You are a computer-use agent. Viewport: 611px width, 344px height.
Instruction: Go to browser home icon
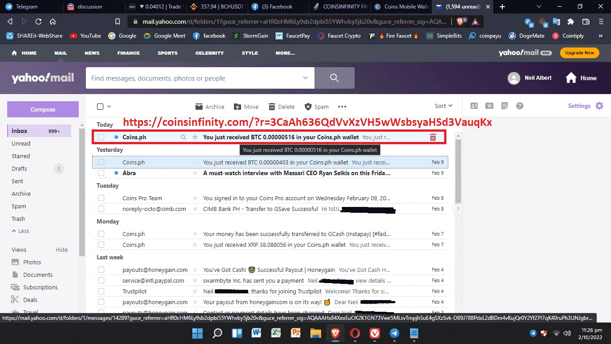tap(53, 21)
